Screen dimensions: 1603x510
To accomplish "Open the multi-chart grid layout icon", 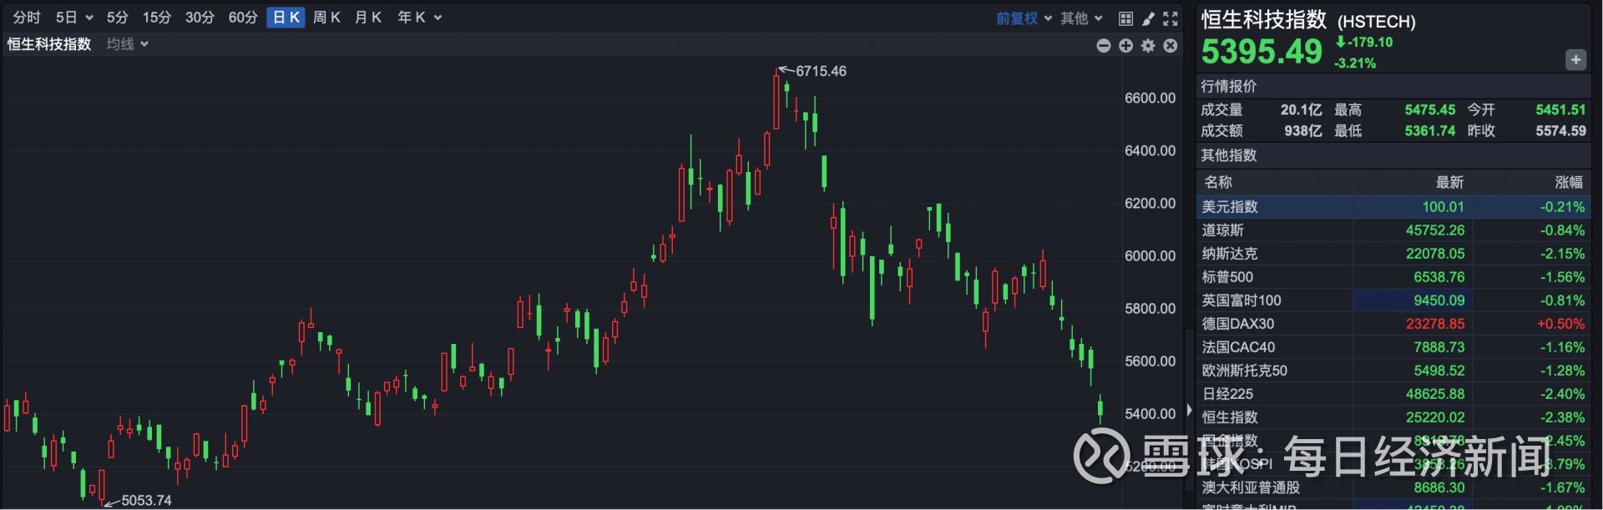I will 1125,18.
